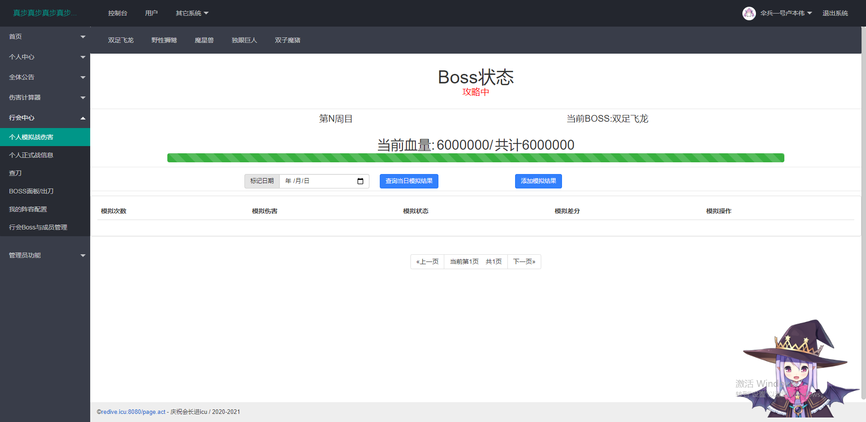Click 退出系统 to log out
The width and height of the screenshot is (866, 422).
point(835,13)
